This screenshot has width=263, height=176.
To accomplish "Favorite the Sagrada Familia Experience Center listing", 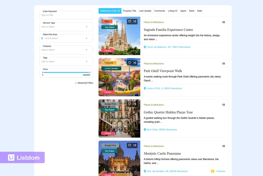I will 129,21.
